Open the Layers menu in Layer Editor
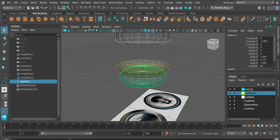Screen dimensions: 280x140 click(232, 80)
